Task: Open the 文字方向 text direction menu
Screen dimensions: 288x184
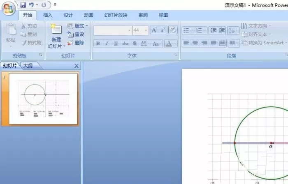Action: [256, 26]
